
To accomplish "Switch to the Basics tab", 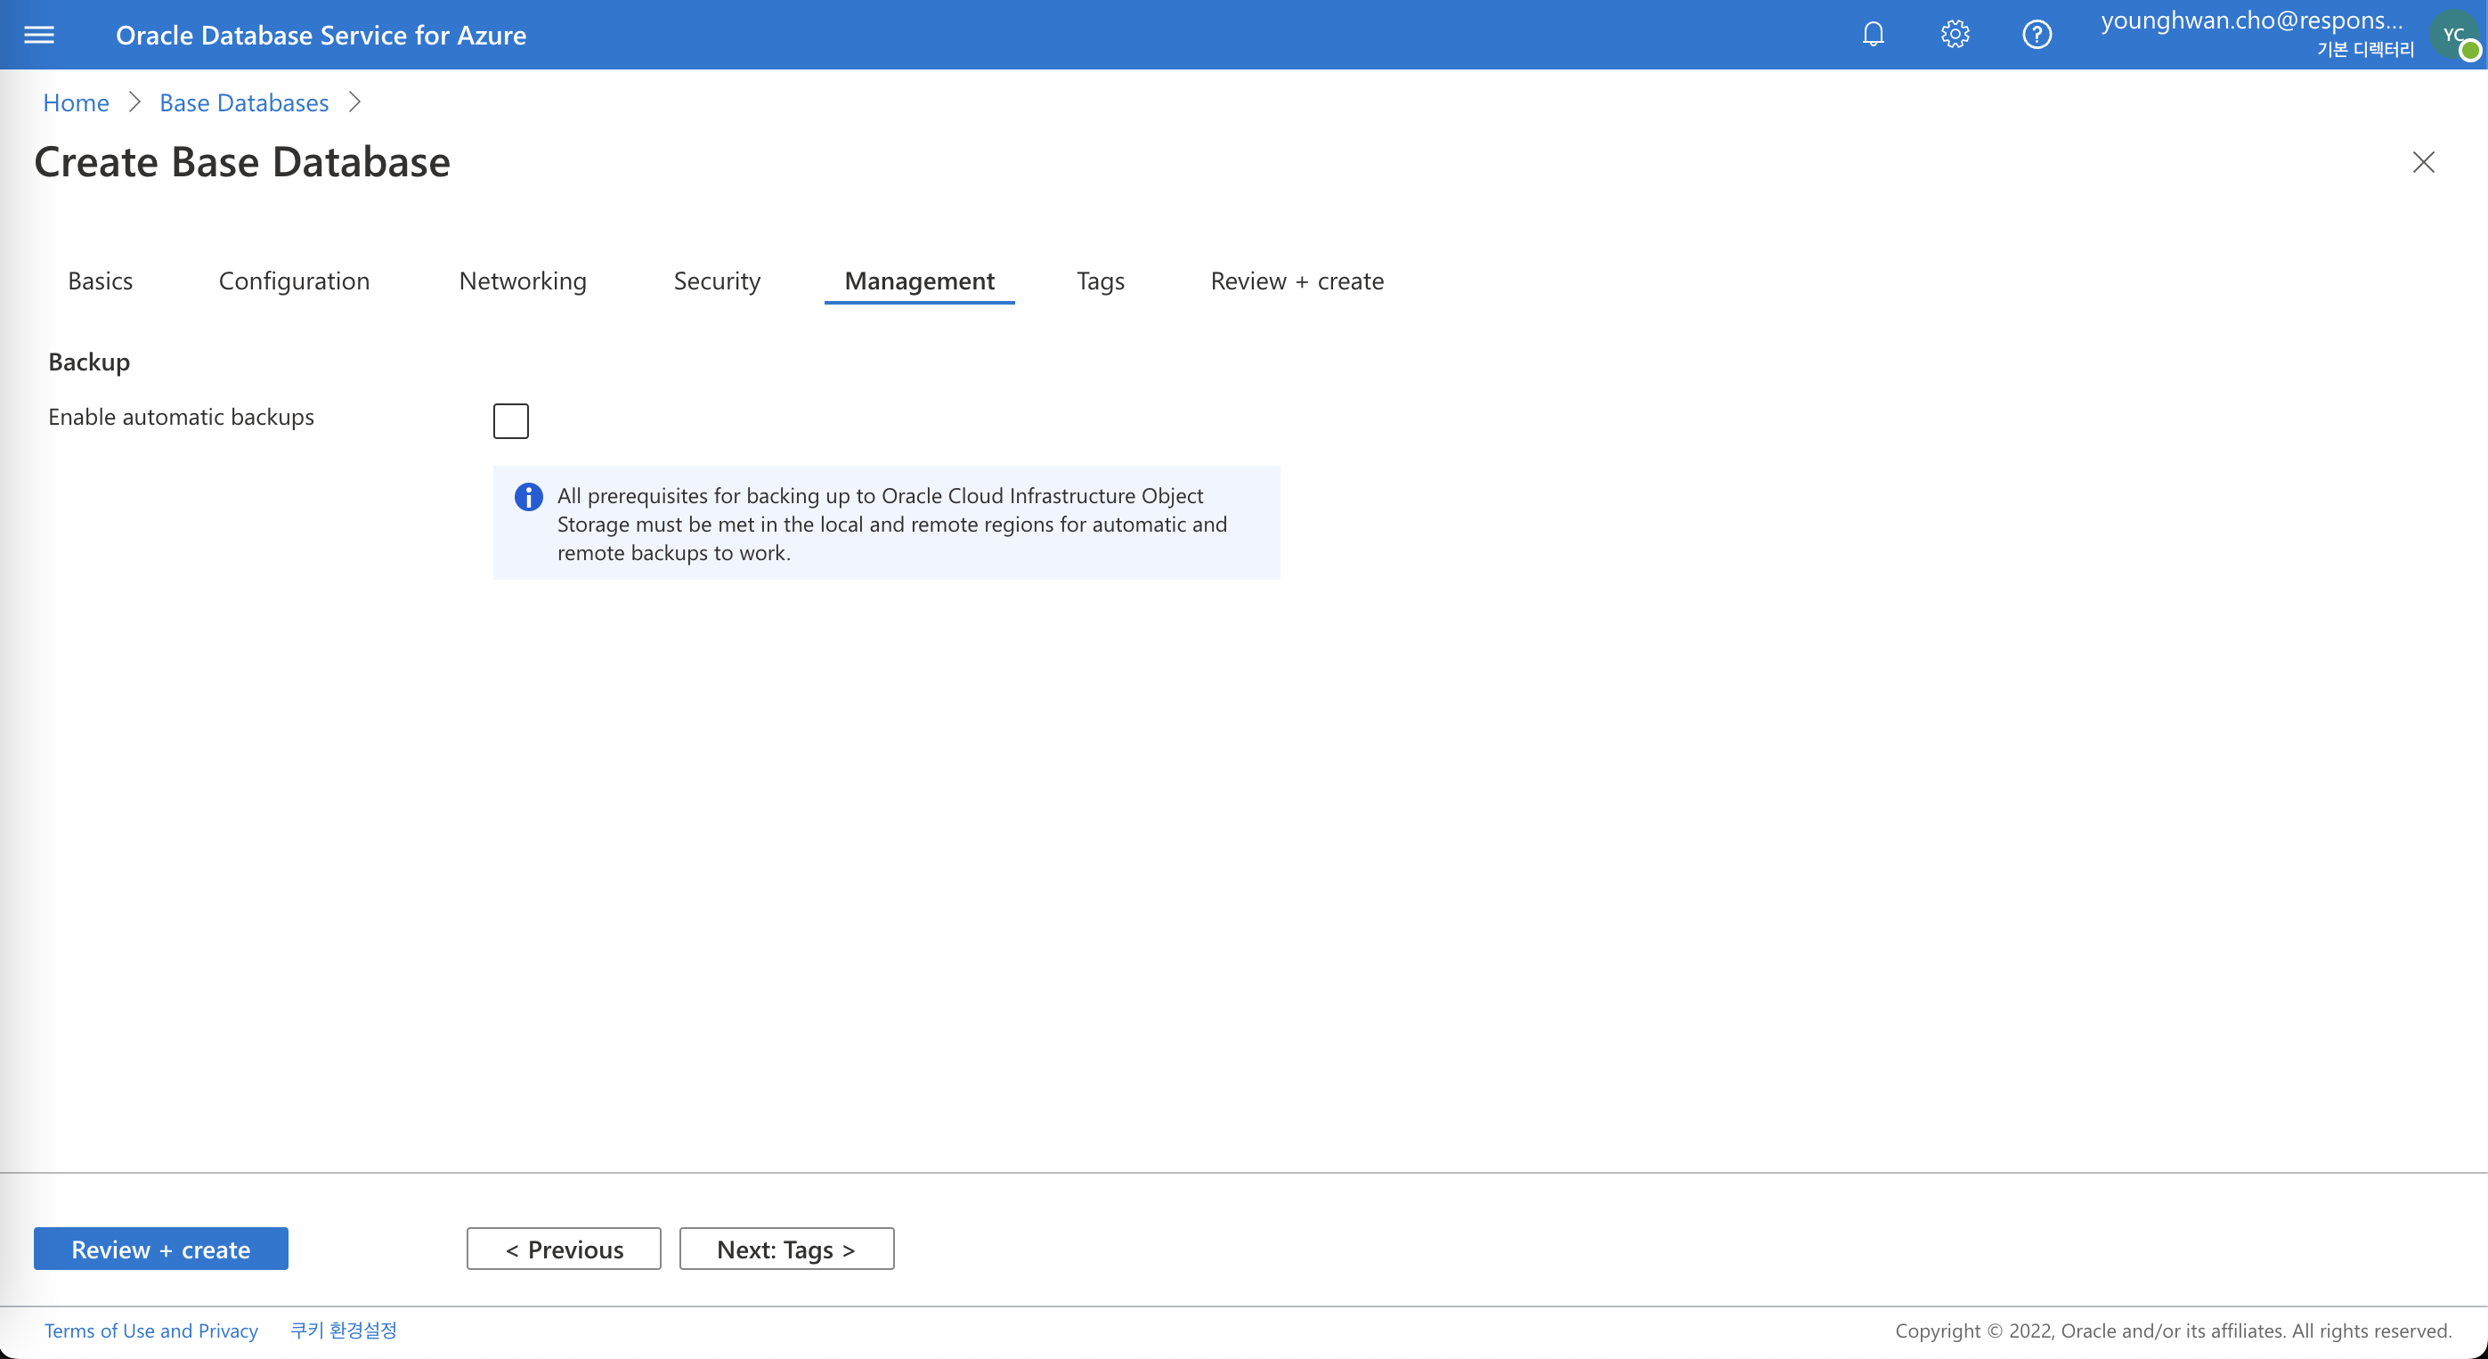I will tap(101, 281).
